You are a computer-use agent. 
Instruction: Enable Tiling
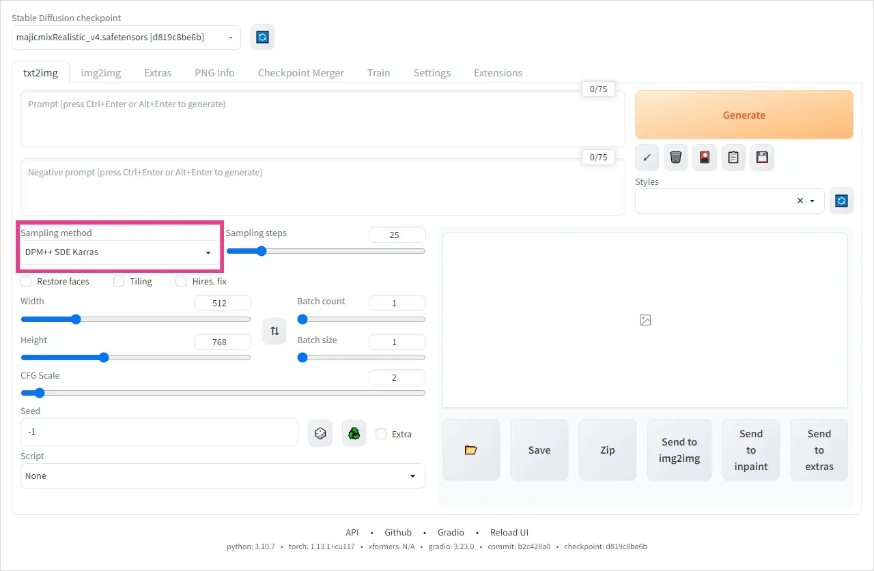119,281
